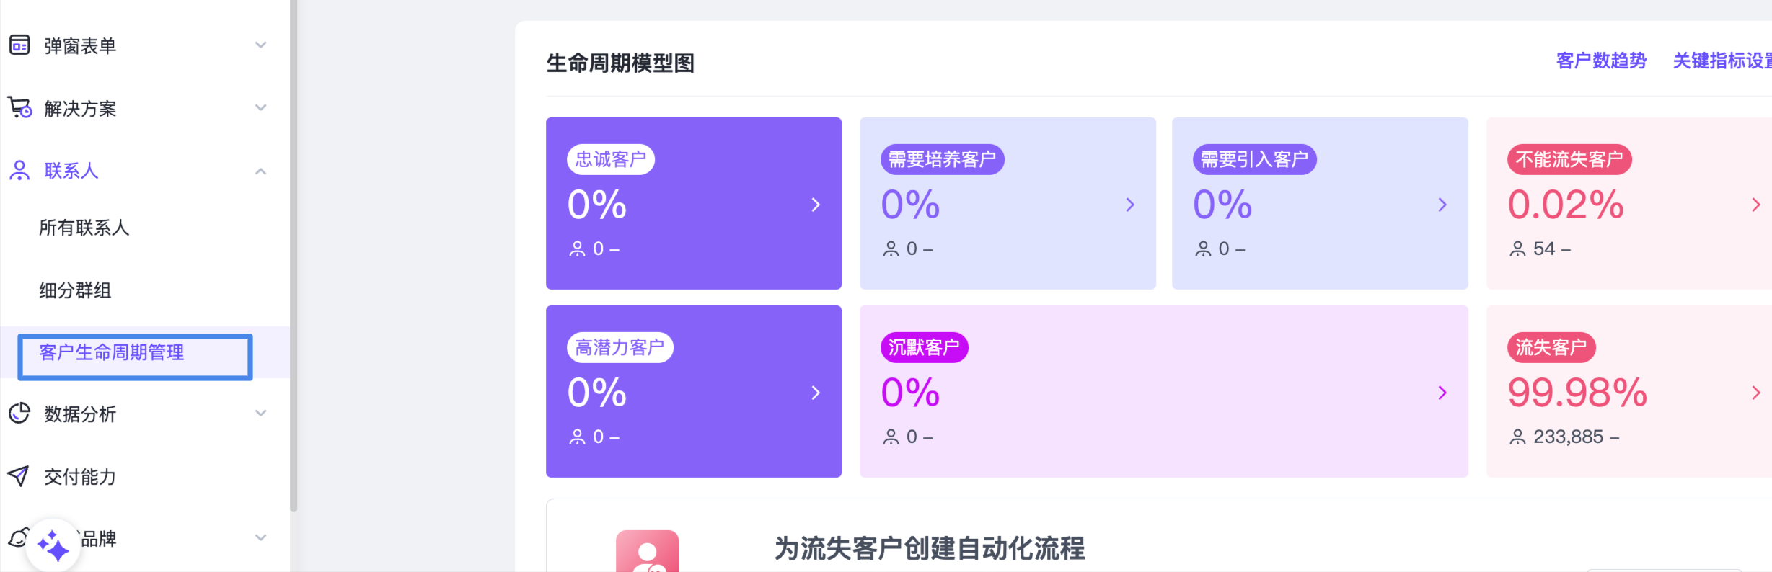This screenshot has height=572, width=1772.
Task: Expand the 解决方案 menu chevron
Action: click(261, 108)
